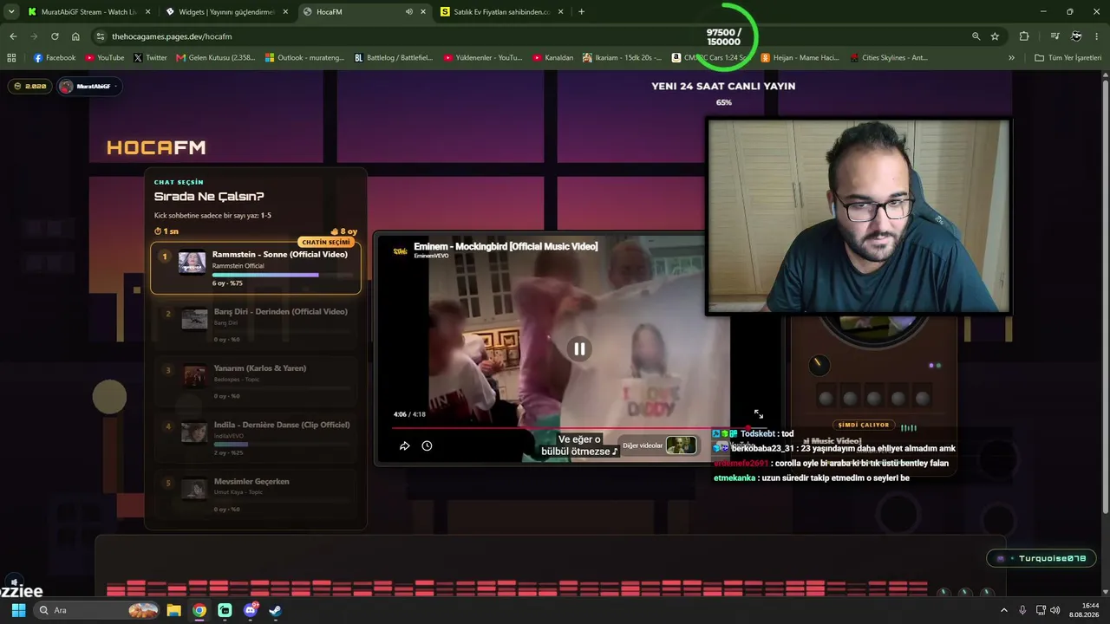Click the Watch Later clock icon

pyautogui.click(x=427, y=445)
